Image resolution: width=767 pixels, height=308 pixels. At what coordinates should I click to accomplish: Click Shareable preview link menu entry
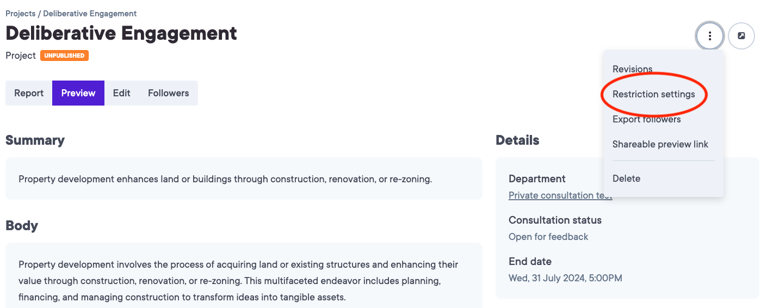(x=660, y=144)
